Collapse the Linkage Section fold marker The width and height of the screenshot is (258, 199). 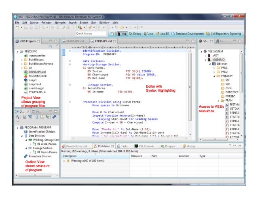point(70,85)
